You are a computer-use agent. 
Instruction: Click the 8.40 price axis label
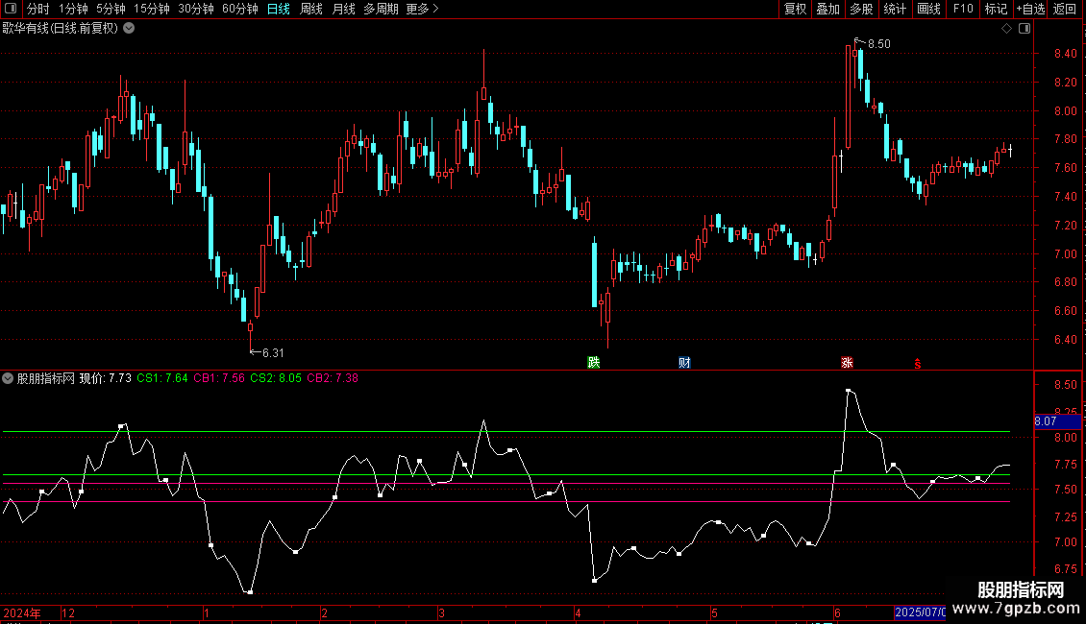tap(1065, 54)
